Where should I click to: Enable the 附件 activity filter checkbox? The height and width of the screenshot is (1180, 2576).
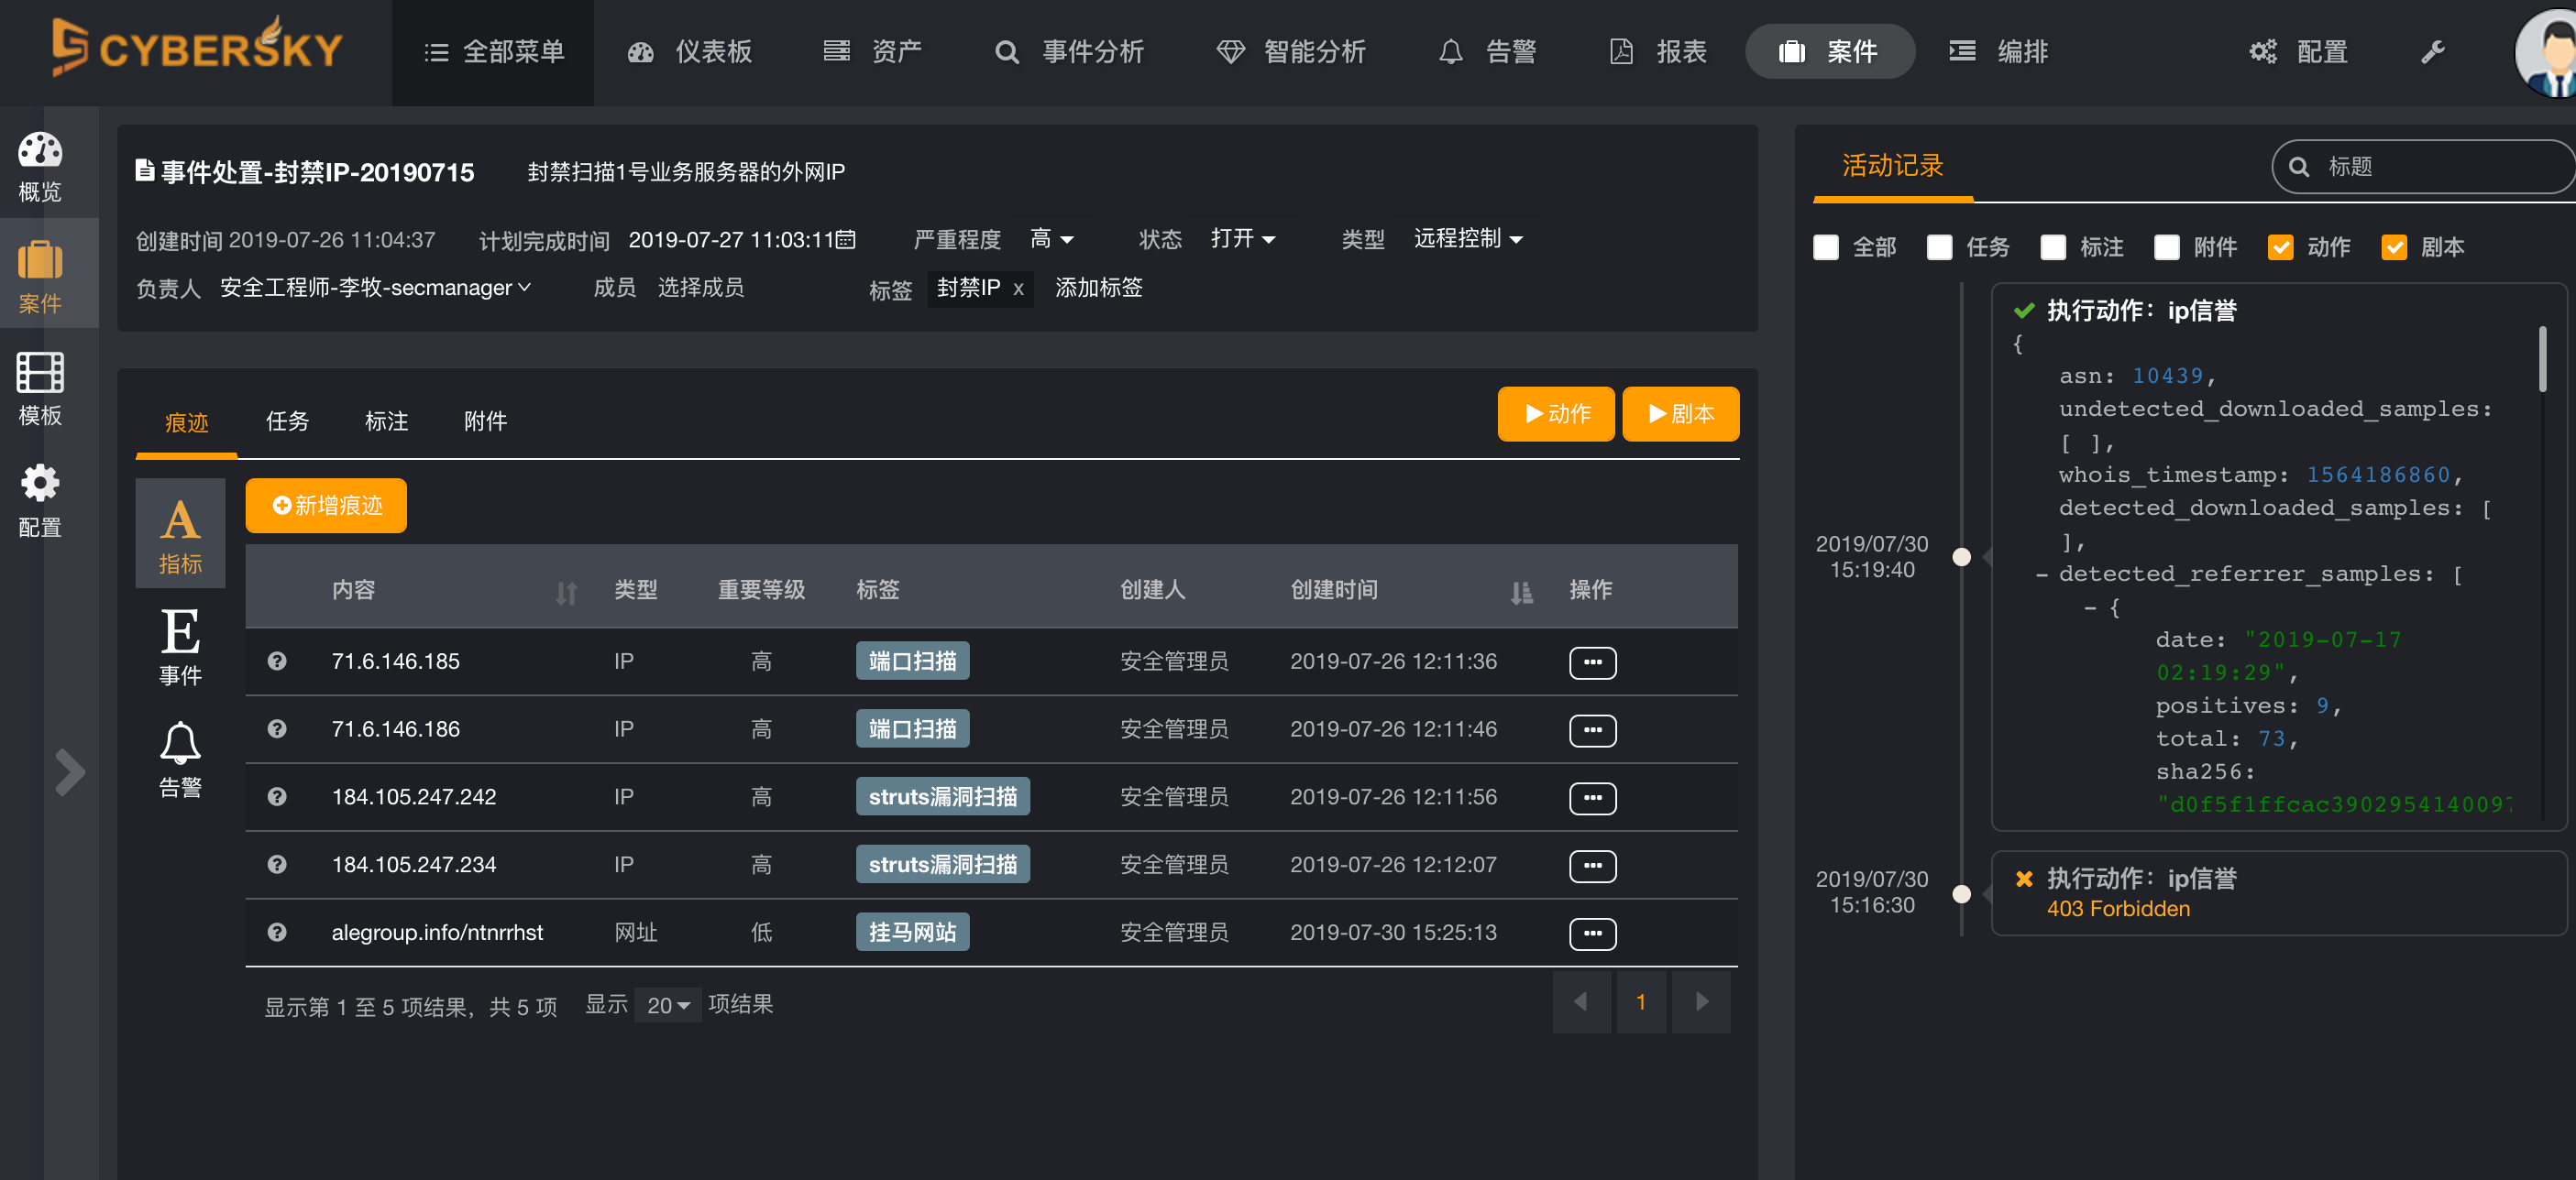2166,246
